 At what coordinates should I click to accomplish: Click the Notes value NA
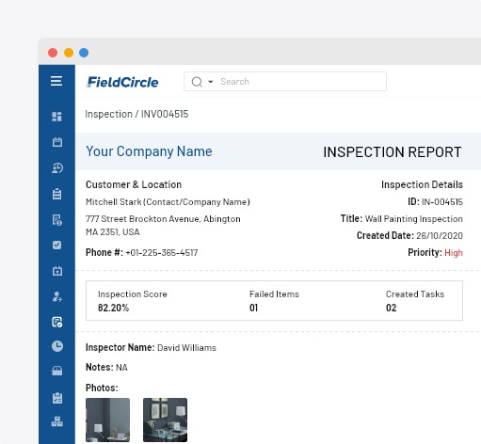coord(121,368)
